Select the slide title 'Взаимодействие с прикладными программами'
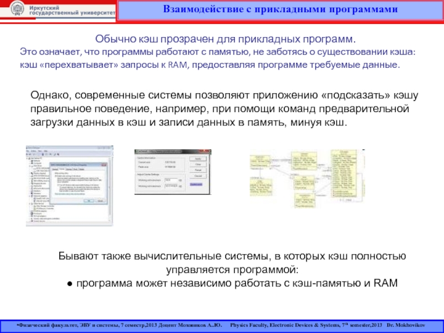 point(280,9)
